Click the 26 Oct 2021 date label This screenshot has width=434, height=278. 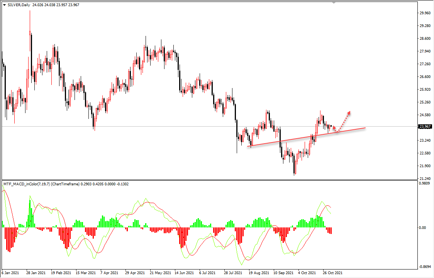pyautogui.click(x=333, y=273)
